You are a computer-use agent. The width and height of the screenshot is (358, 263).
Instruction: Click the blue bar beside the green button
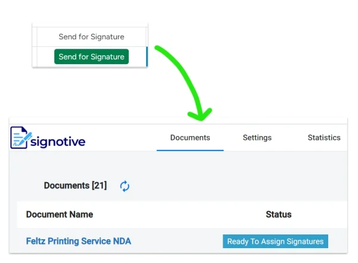(146, 57)
